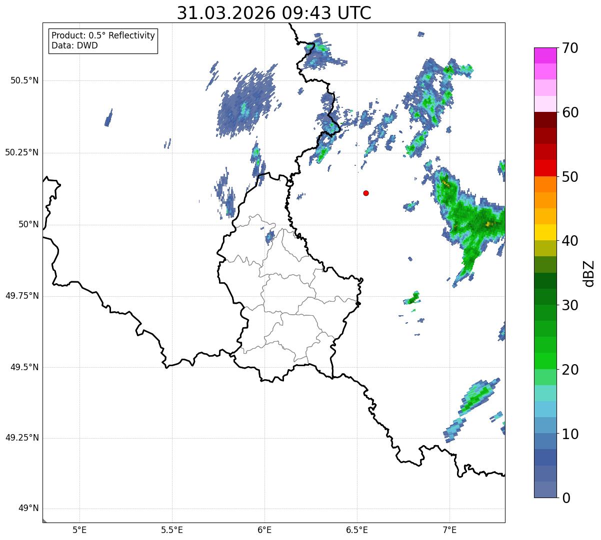The width and height of the screenshot is (601, 540).
Task: Click the "Product: 0.5° Reflectivity" label
Action: pyautogui.click(x=103, y=36)
